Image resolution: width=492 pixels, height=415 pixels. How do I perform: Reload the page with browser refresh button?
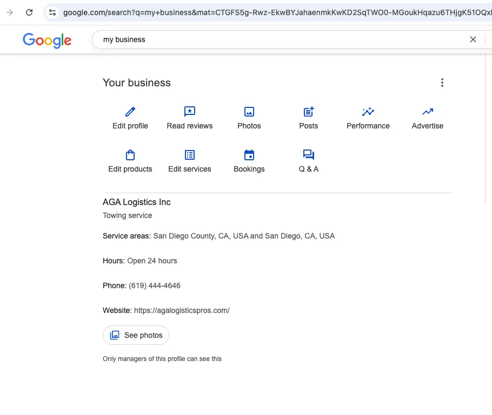[29, 12]
